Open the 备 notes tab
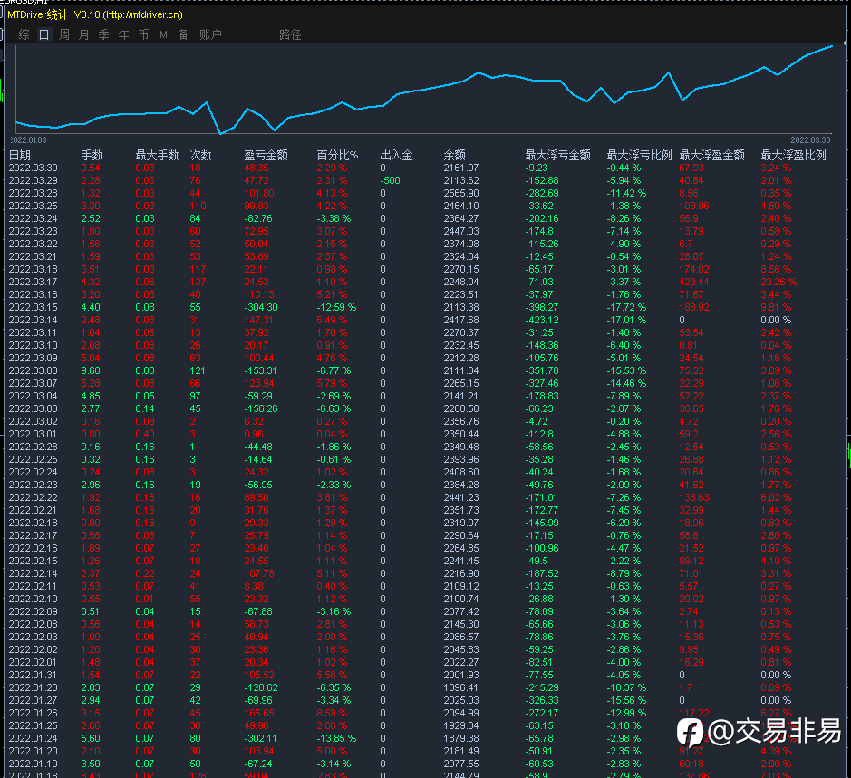Viewport: 851px width, 778px height. (184, 34)
